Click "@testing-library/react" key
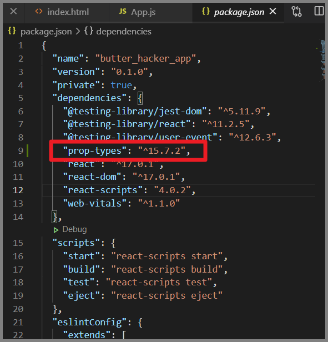 click(127, 124)
